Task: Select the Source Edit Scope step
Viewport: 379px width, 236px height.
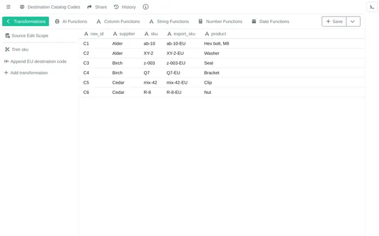Action: (27, 35)
